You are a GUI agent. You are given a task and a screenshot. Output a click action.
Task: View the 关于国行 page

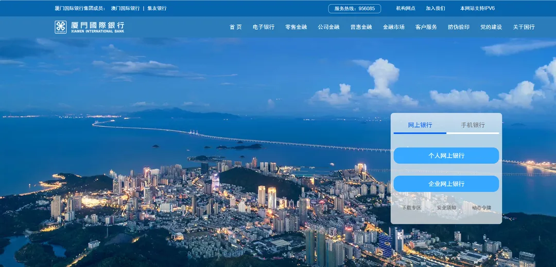click(x=524, y=27)
